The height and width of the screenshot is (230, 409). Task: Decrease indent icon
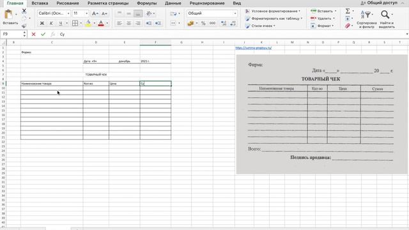click(149, 23)
